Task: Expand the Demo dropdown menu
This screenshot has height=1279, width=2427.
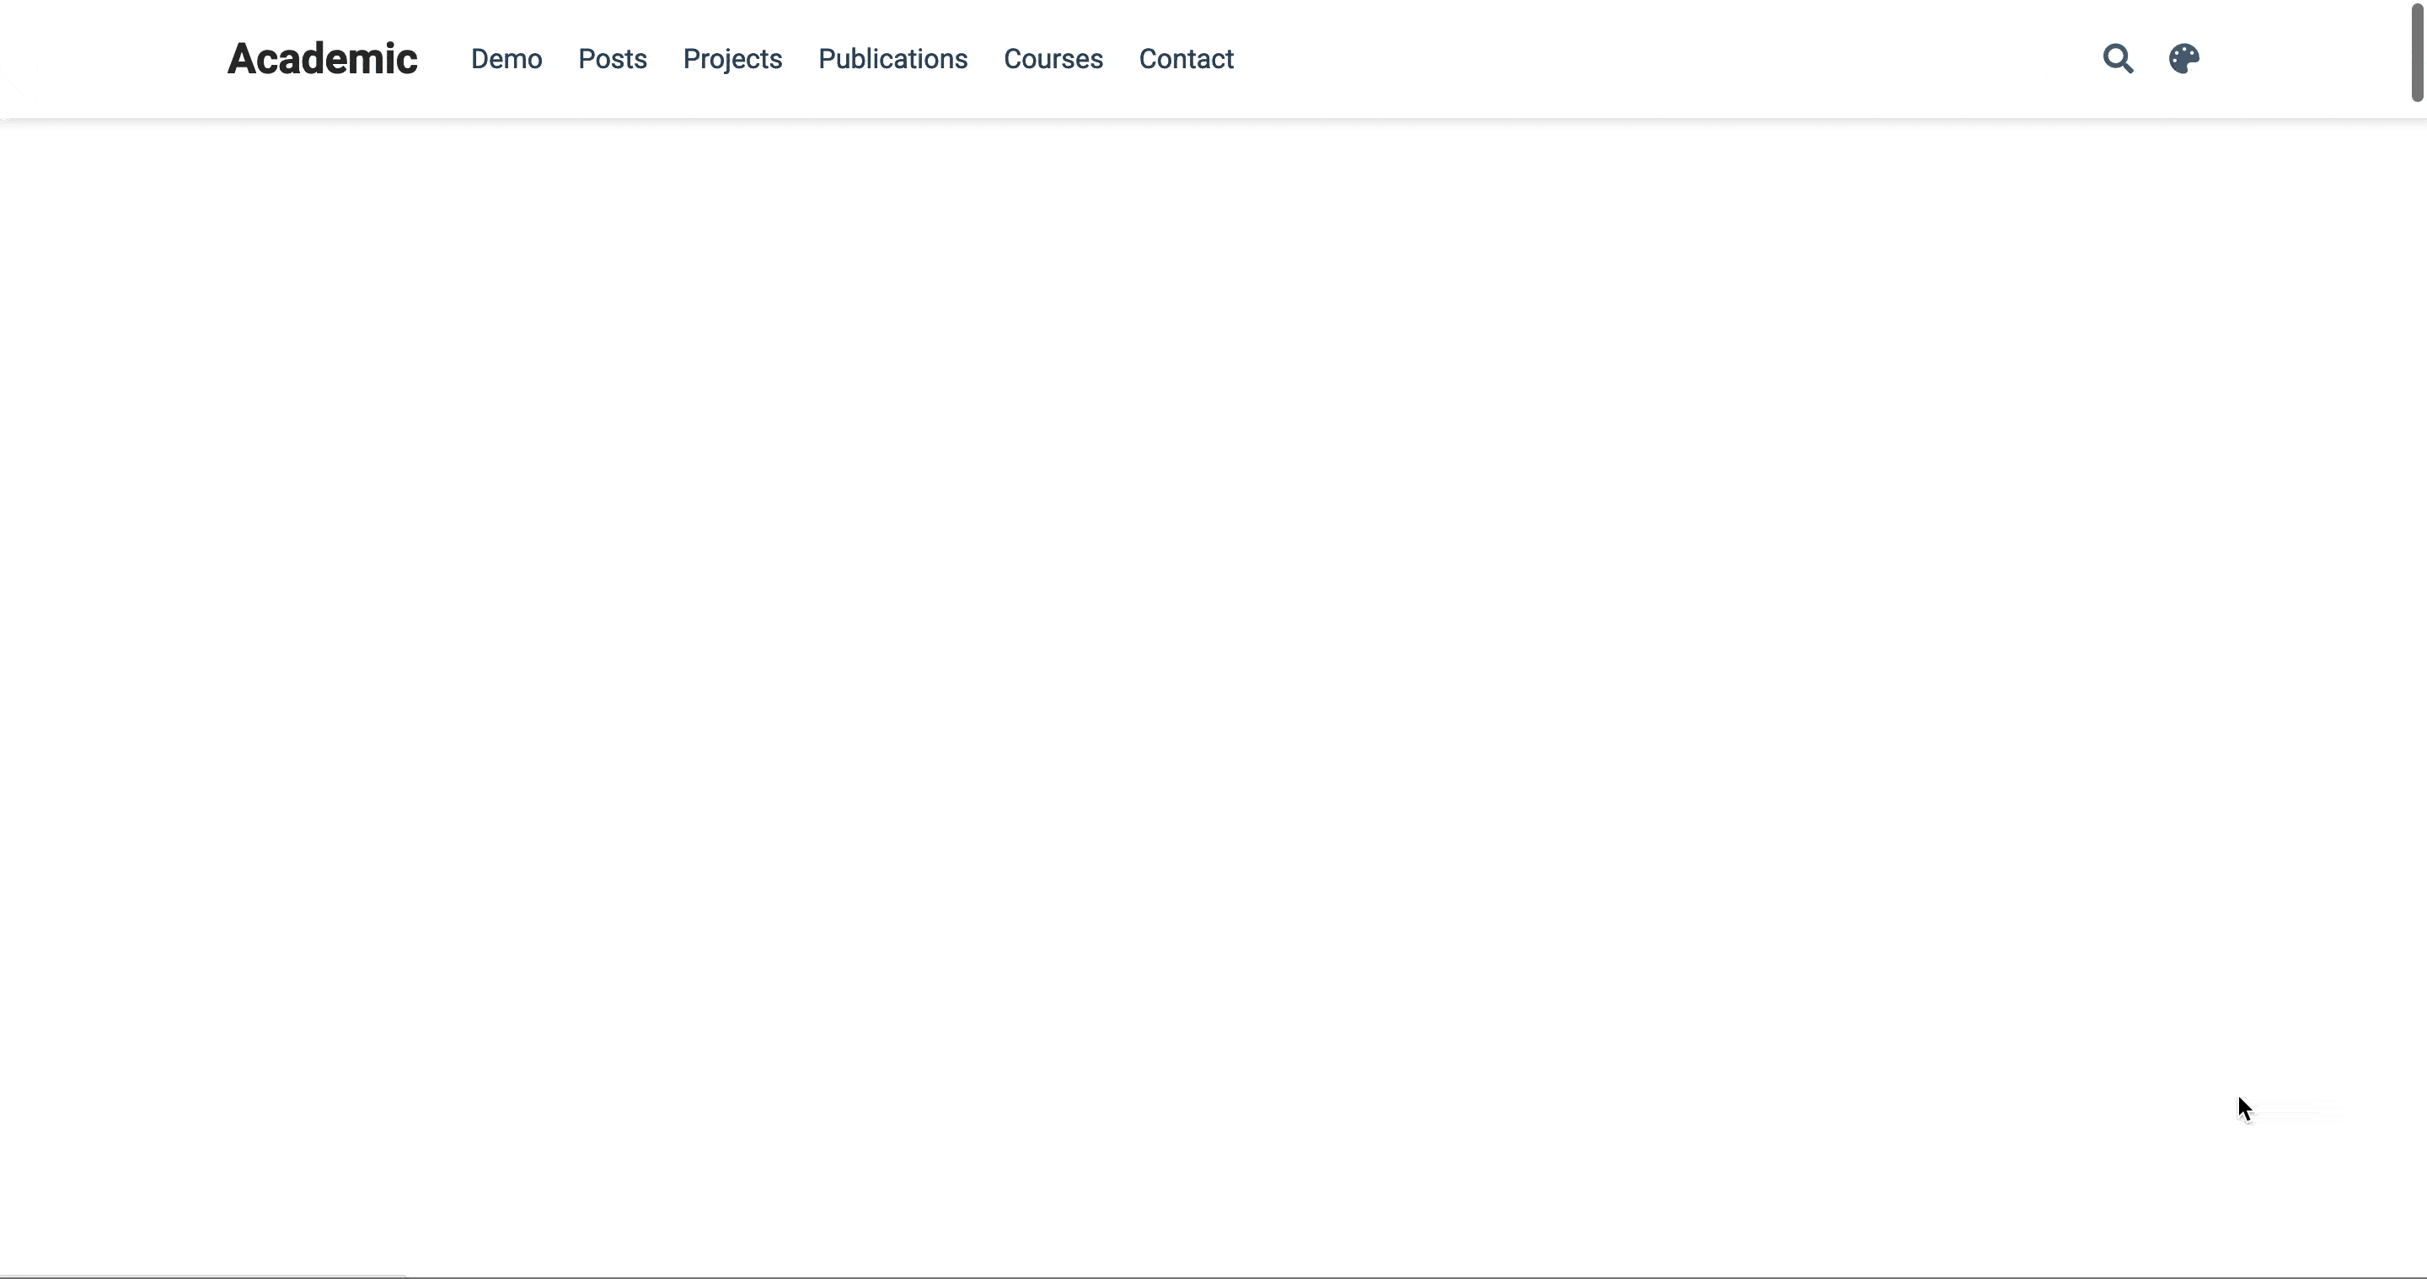Action: [506, 58]
